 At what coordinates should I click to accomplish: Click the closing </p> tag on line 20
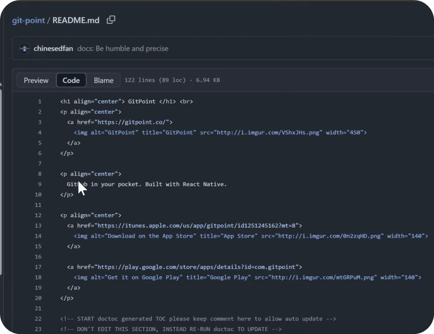click(x=67, y=298)
